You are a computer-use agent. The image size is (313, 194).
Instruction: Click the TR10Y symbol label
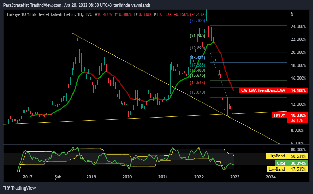[279, 115]
